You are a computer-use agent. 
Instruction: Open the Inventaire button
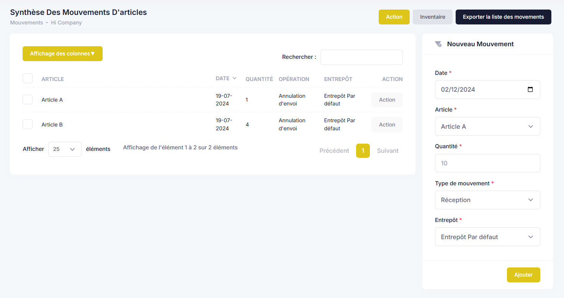coord(433,17)
